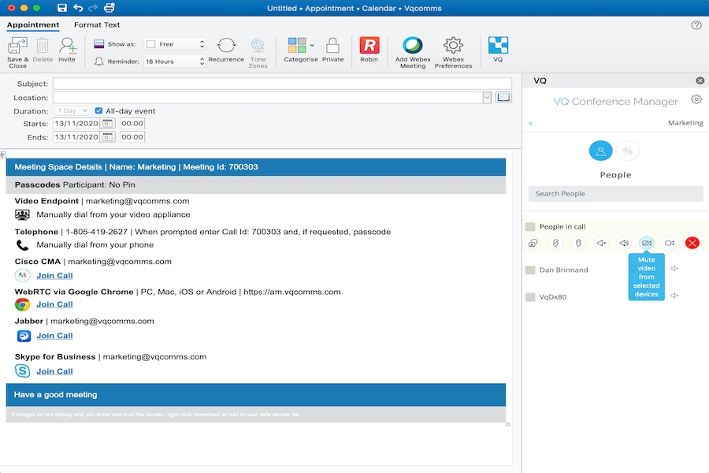Open the Show as Free dropdown

coord(175,44)
